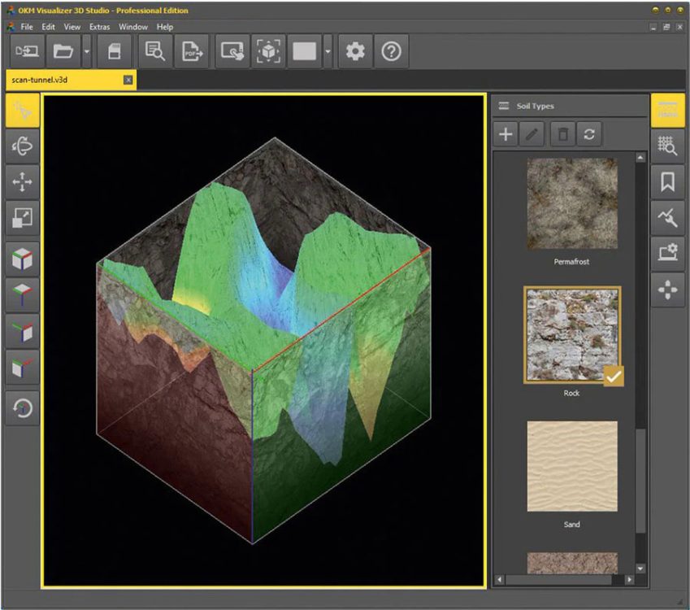Screen dimensions: 690x610
Task: Open the Extras menu
Action: pos(98,26)
